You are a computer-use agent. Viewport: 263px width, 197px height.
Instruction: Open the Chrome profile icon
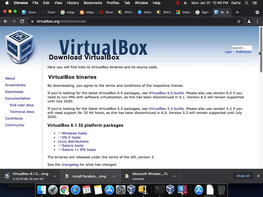pos(249,21)
